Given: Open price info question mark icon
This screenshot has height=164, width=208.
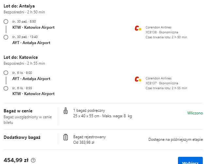Looking at the screenshot, I should (x=33, y=160).
